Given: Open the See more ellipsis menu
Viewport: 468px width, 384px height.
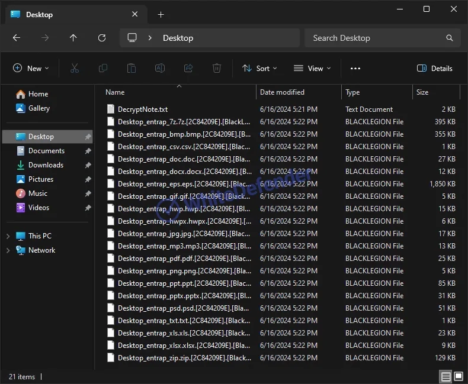Looking at the screenshot, I should (x=355, y=69).
